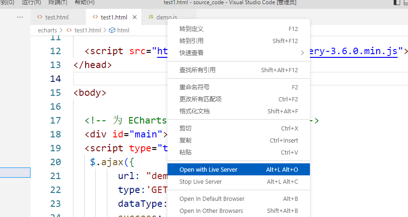
Task: Click the html symbol icon in breadcrumbs
Action: pyautogui.click(x=111, y=30)
